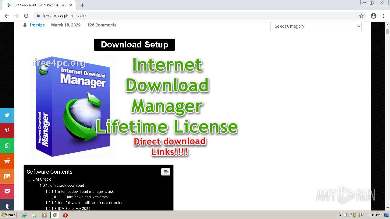390x219 pixels.
Task: Share using Mix sidebar icon
Action: pos(7,176)
